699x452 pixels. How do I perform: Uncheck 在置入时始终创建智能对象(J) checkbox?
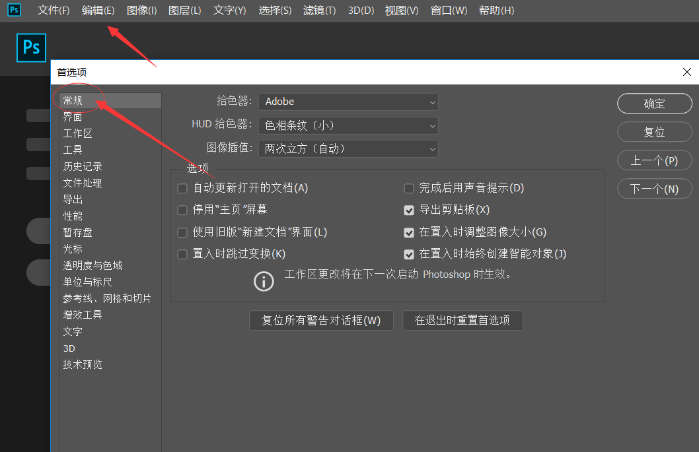(409, 254)
